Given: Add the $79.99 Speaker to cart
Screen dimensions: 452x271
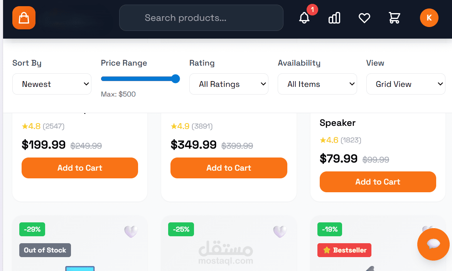Looking at the screenshot, I should click(378, 182).
